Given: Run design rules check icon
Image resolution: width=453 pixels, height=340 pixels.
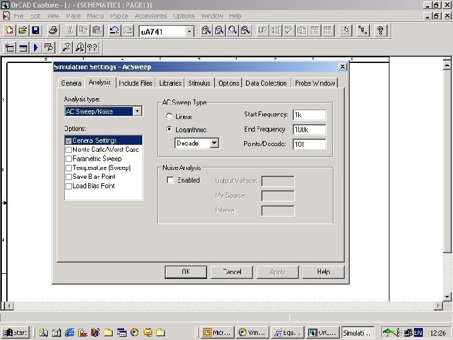Looking at the screenshot, I should tap(288, 30).
